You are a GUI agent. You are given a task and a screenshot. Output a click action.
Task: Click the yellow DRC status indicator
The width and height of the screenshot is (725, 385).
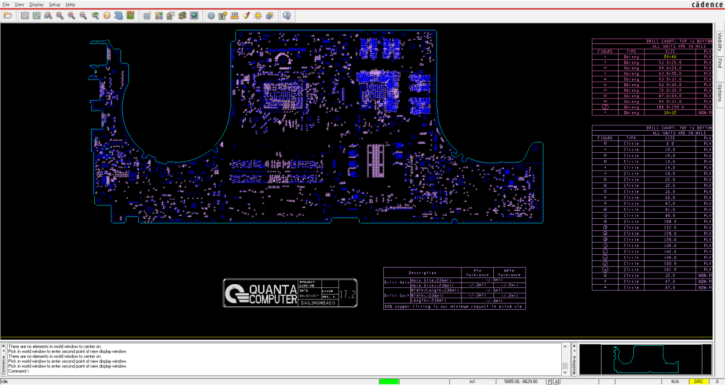[698, 381]
